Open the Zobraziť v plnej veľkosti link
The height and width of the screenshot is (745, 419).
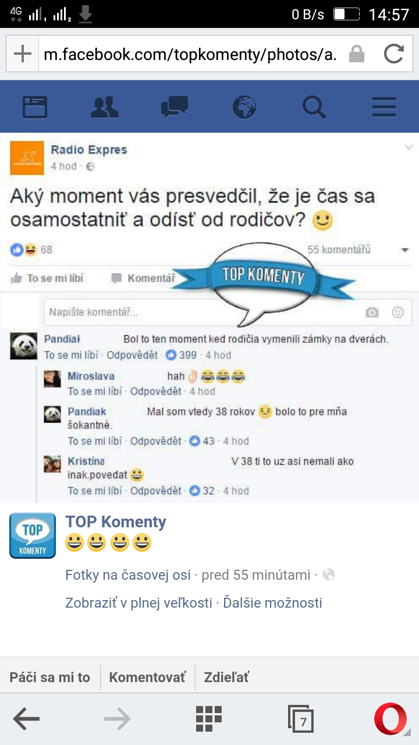pos(139,603)
